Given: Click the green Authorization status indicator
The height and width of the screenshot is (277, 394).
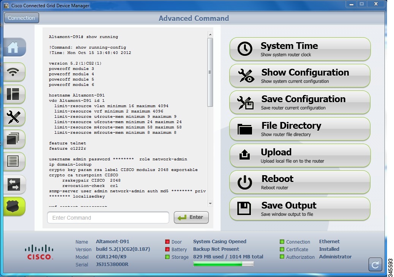Looking at the screenshot, I should (x=282, y=257).
